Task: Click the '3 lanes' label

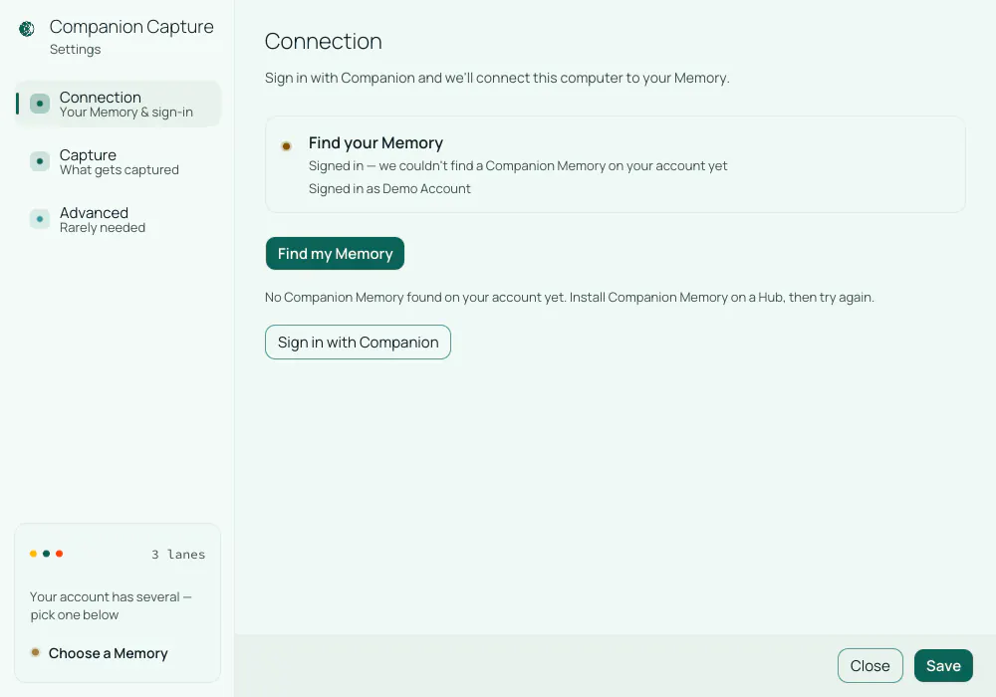Action: [x=178, y=555]
